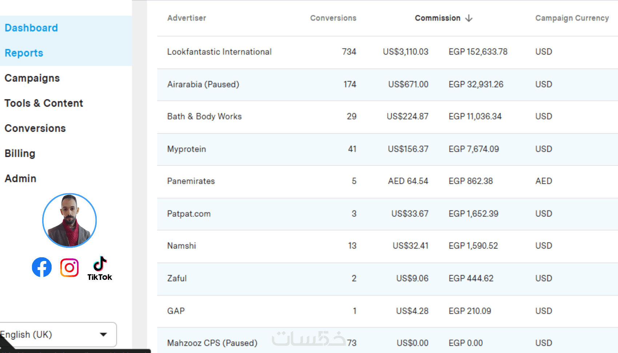
Task: Select the Admin menu item
Action: (x=20, y=179)
